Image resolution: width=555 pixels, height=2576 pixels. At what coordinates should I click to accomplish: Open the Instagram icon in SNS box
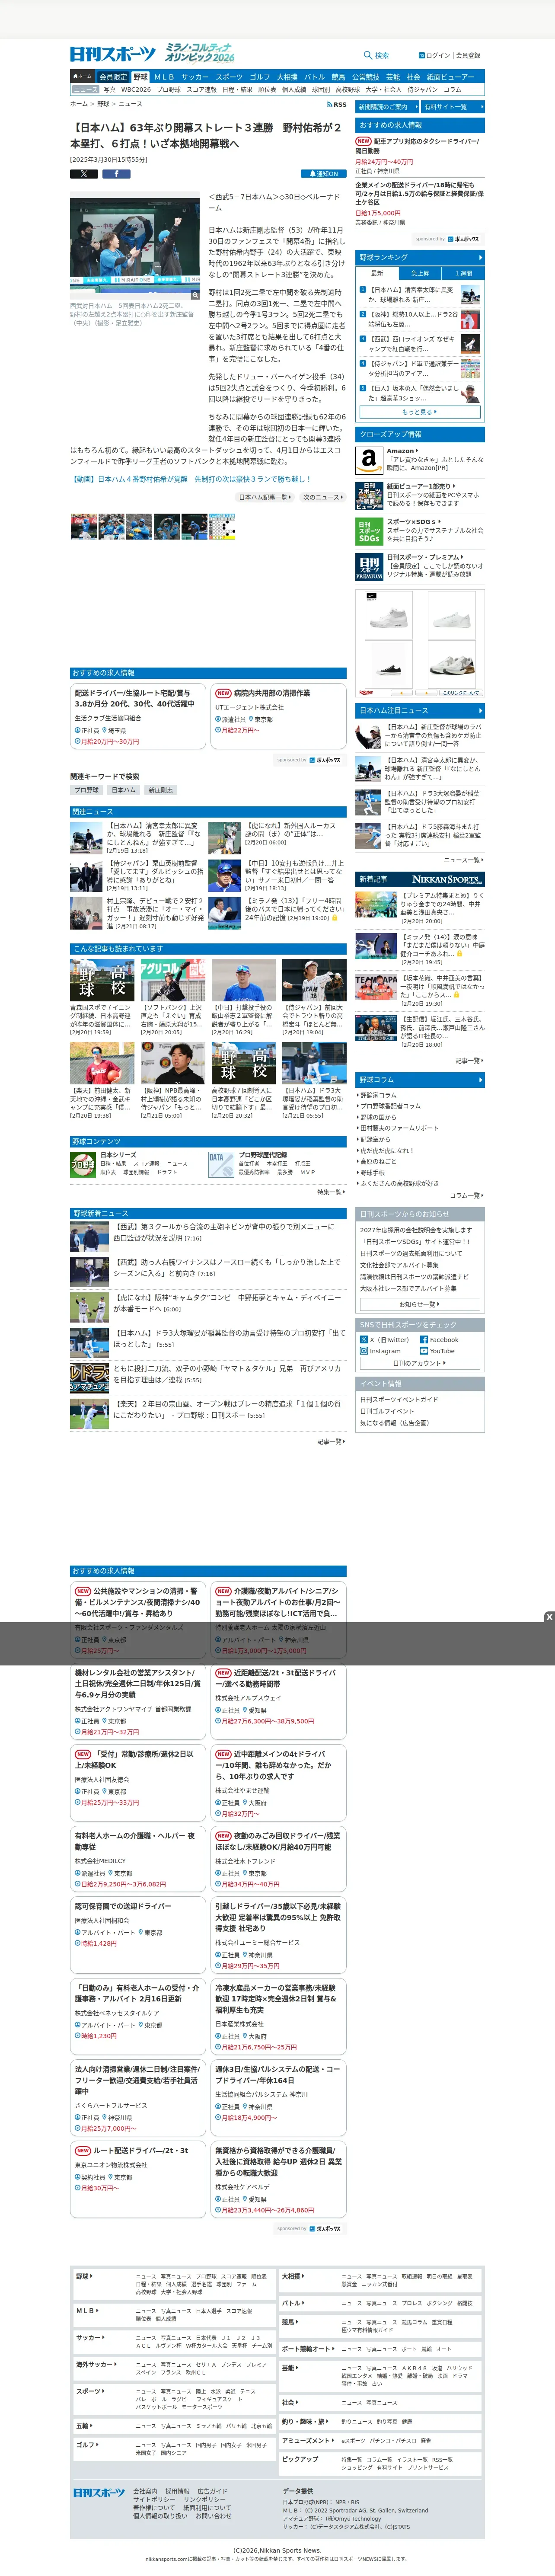coord(364,1351)
